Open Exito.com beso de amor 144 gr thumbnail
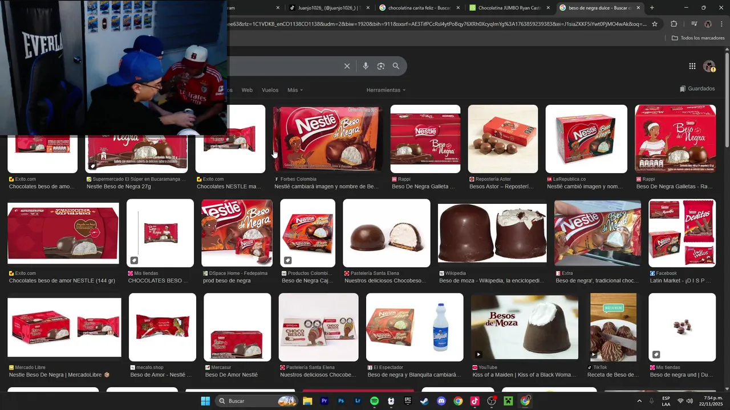 point(63,233)
